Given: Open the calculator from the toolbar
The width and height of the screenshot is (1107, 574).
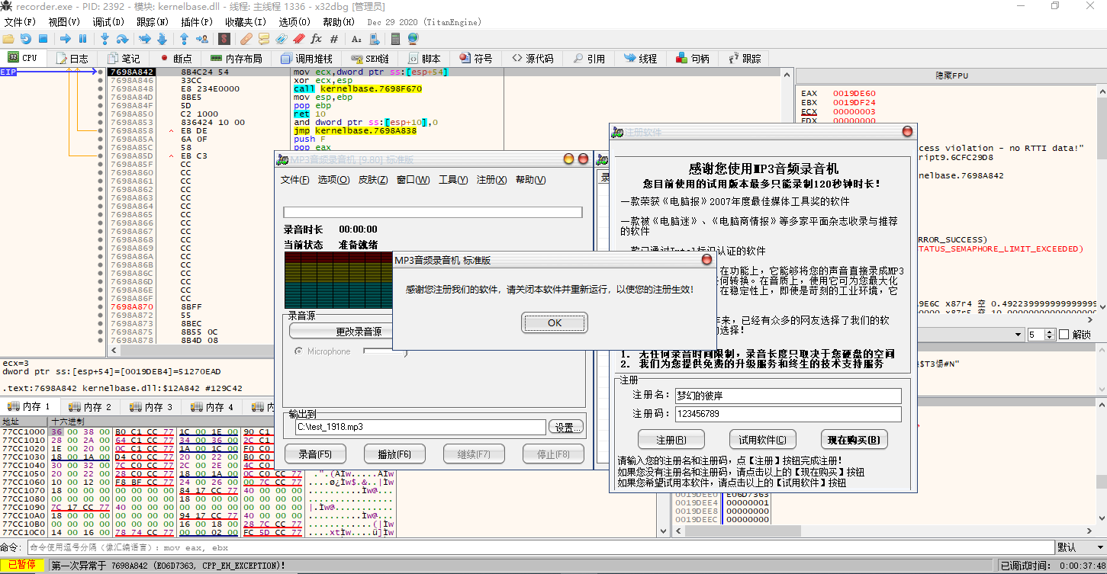Looking at the screenshot, I should tap(395, 39).
